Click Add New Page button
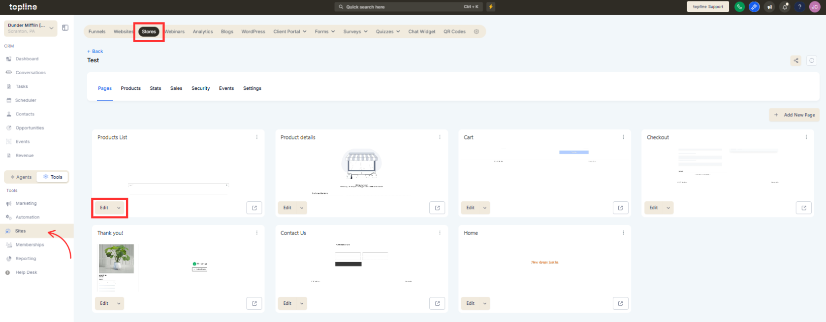Image resolution: width=826 pixels, height=322 pixels. 794,115
